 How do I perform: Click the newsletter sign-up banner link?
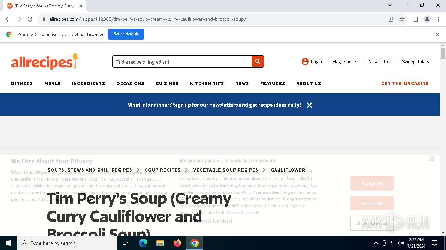click(214, 105)
